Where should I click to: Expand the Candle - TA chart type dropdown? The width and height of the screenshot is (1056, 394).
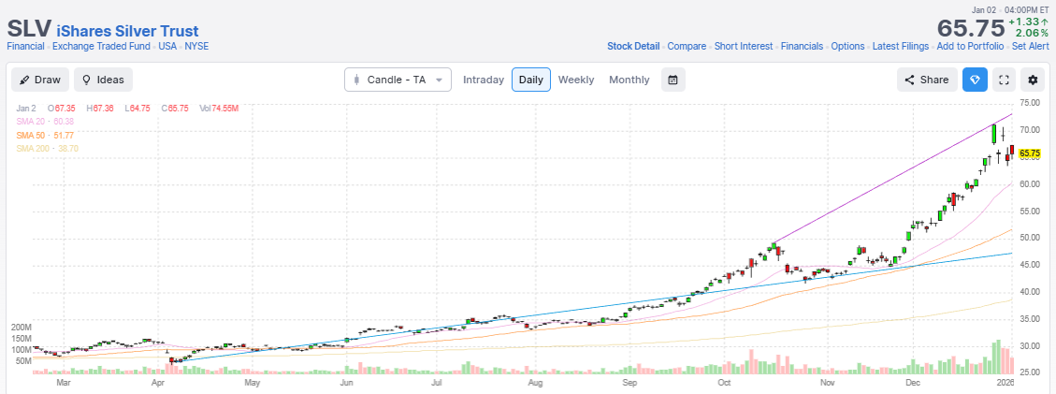(398, 80)
